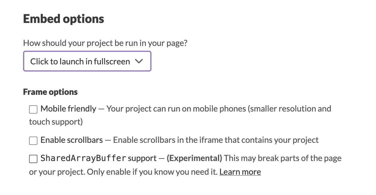
Task: Open the Learn more link
Action: 240,172
